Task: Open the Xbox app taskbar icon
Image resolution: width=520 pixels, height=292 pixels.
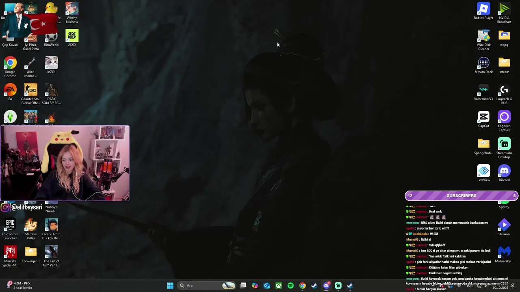Action: (279, 286)
